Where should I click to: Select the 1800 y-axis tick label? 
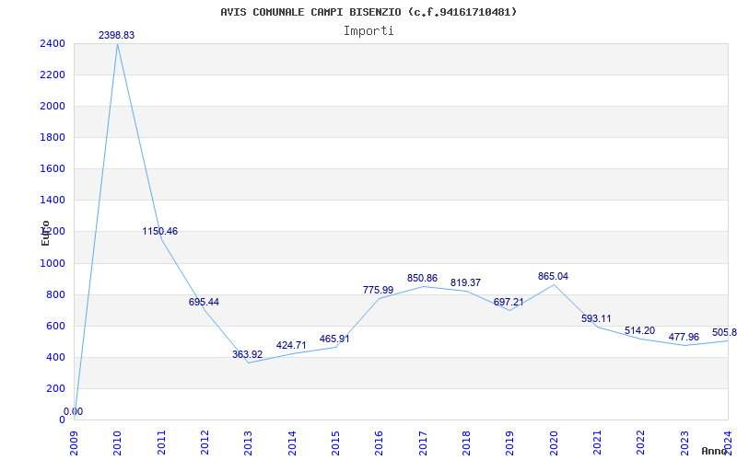tap(53, 137)
